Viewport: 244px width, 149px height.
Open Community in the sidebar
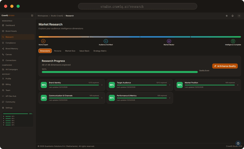[x=18, y=102]
